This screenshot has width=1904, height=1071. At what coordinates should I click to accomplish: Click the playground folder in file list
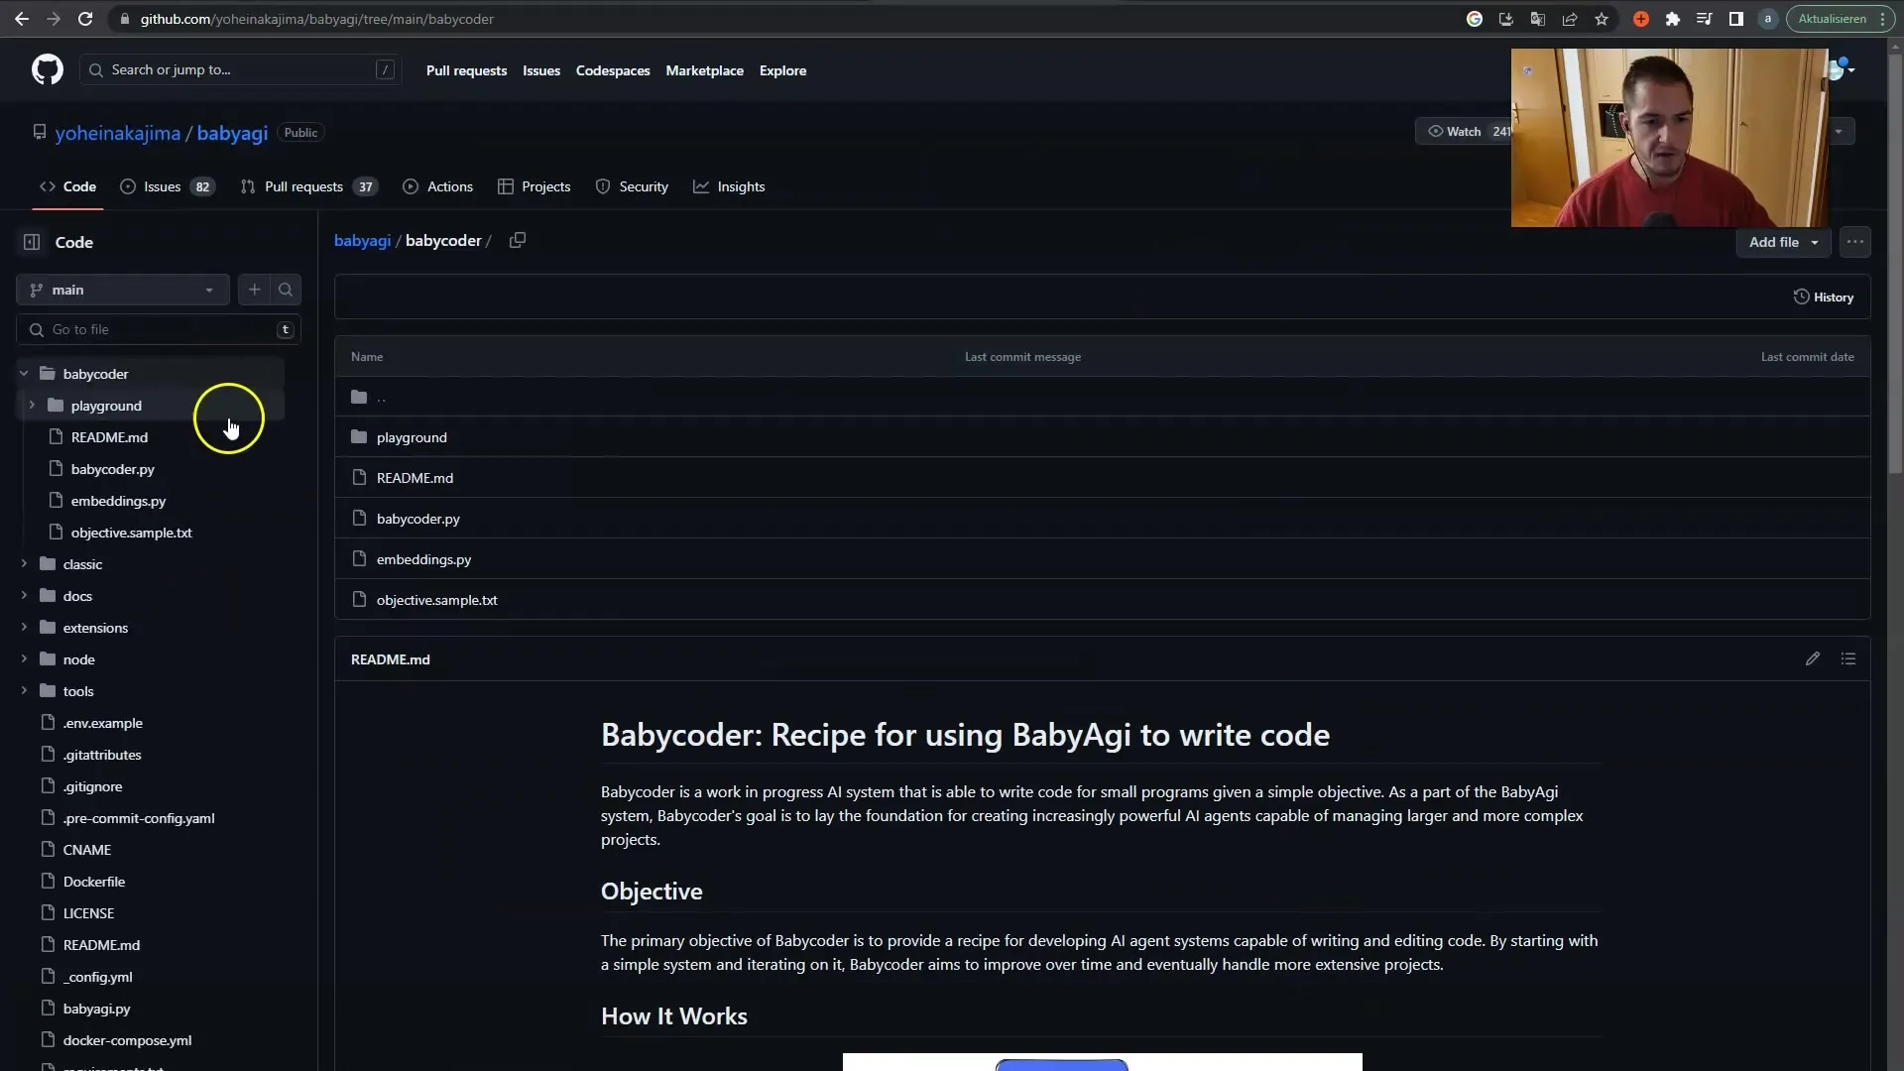(x=411, y=436)
